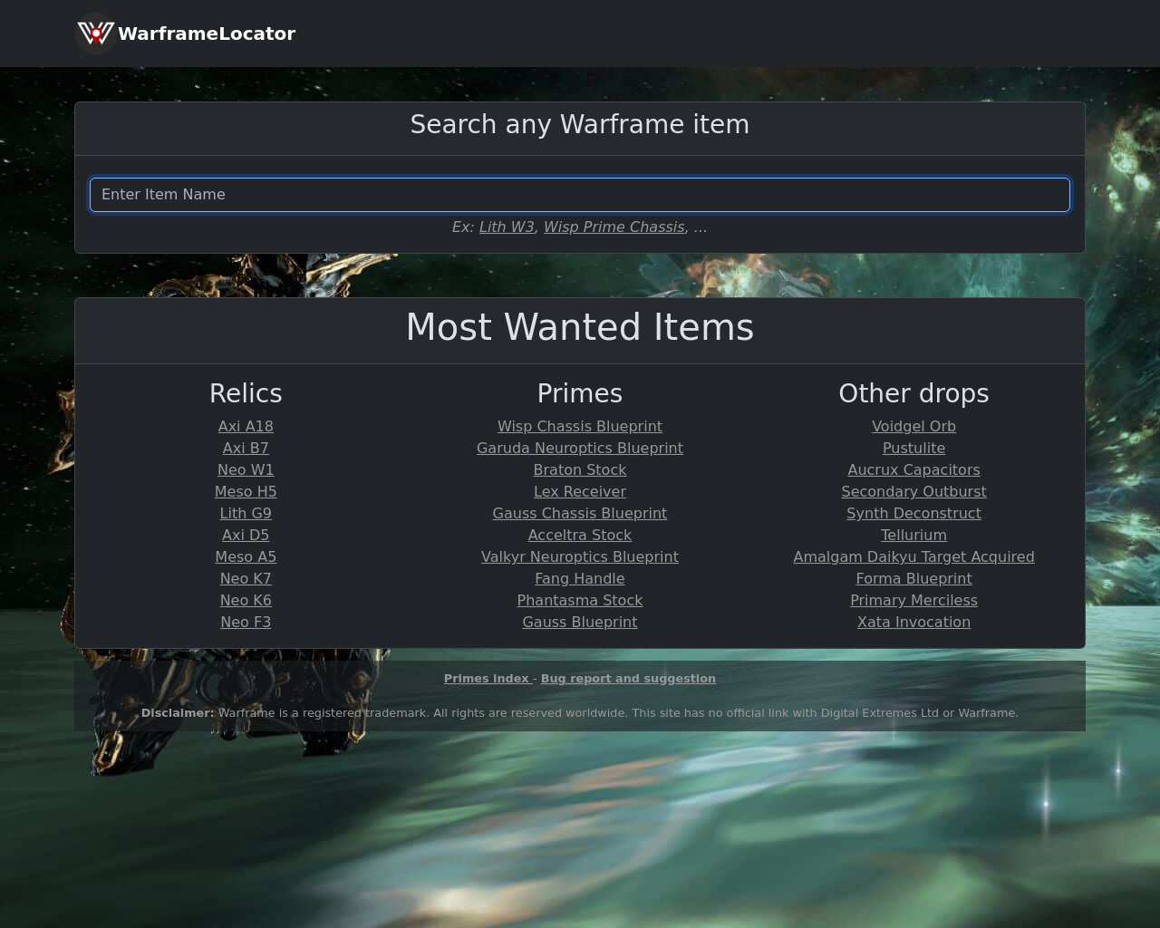Click the Disclaimer text in footer
The height and width of the screenshot is (928, 1160).
580,713
